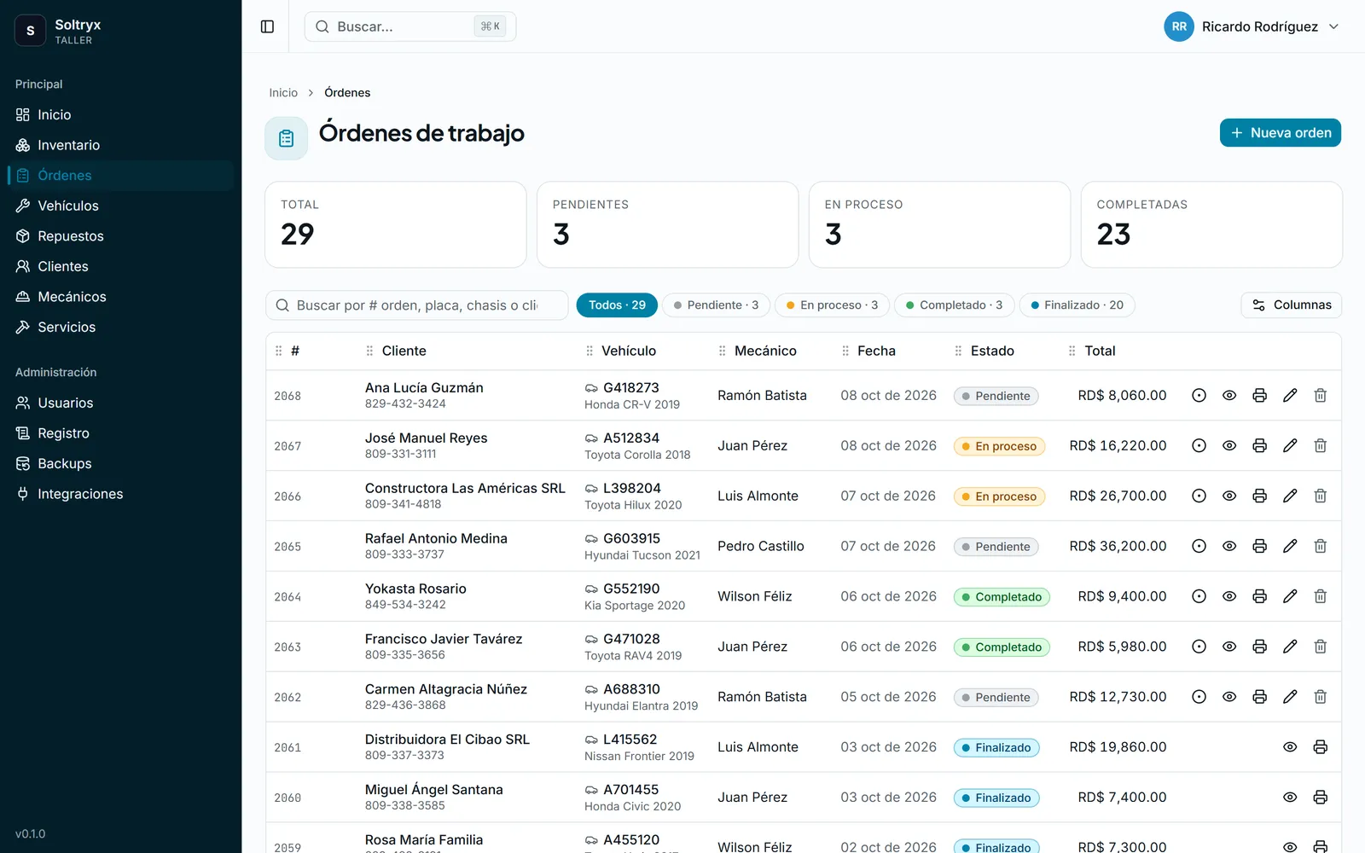Edit order 2067 with the pencil icon
Screen dimensions: 1365x853
click(1290, 446)
